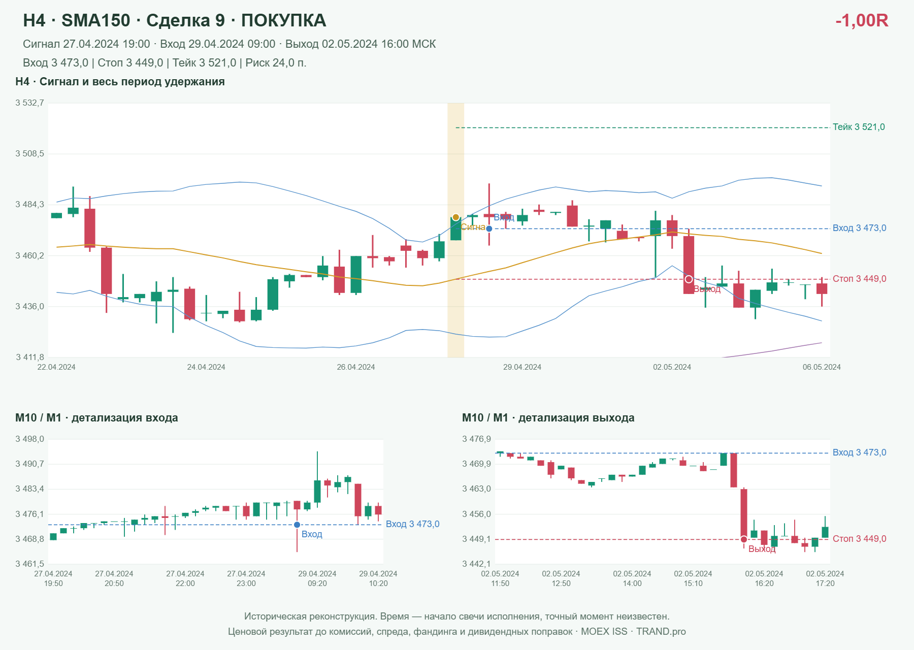Click heading 'H4 · Сигнал и весь период удержания'
Viewport: 914px width, 650px height.
pyautogui.click(x=120, y=82)
